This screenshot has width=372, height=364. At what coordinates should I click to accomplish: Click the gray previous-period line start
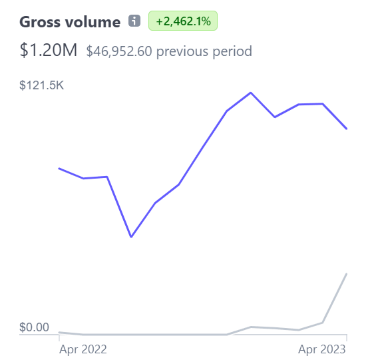coord(59,333)
